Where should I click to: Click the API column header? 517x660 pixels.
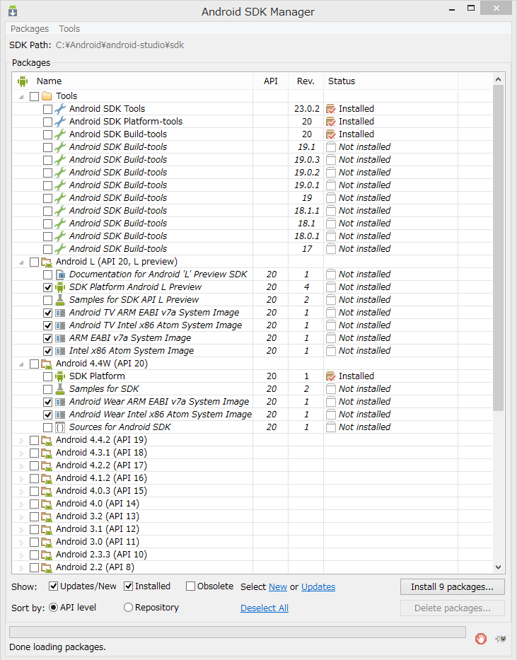coord(270,81)
